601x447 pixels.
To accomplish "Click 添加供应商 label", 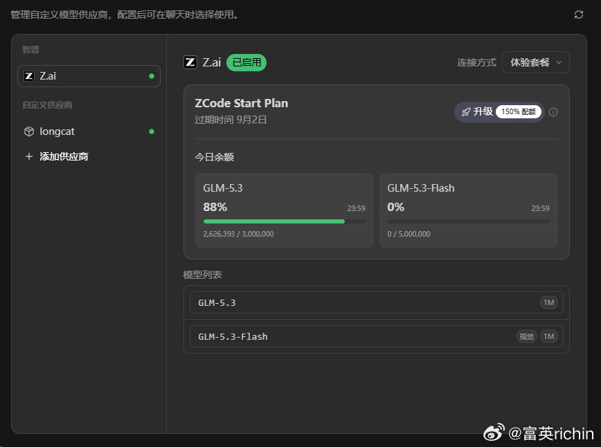I will click(64, 156).
